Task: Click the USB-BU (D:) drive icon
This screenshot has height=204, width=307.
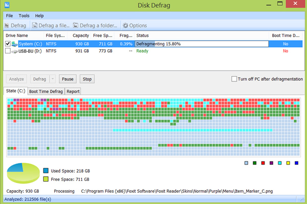Action: (x=14, y=51)
